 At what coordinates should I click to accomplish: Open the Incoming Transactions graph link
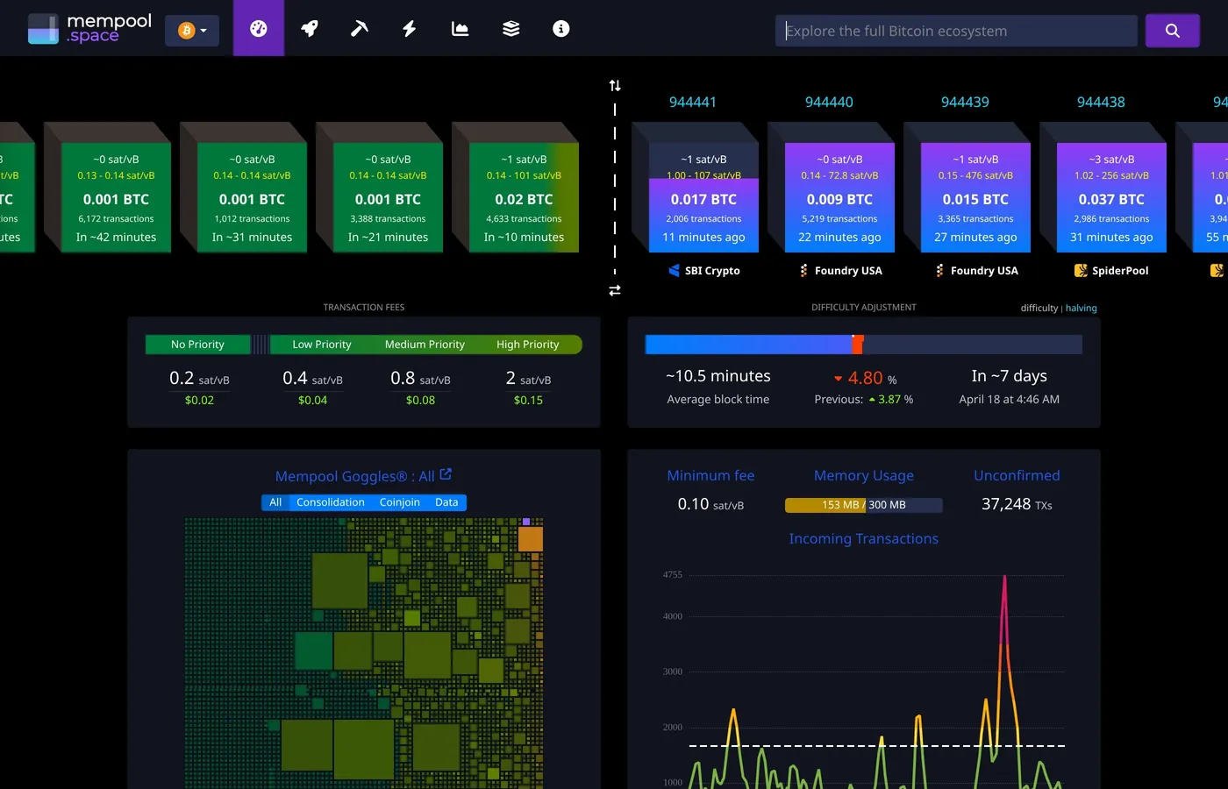[x=863, y=538]
